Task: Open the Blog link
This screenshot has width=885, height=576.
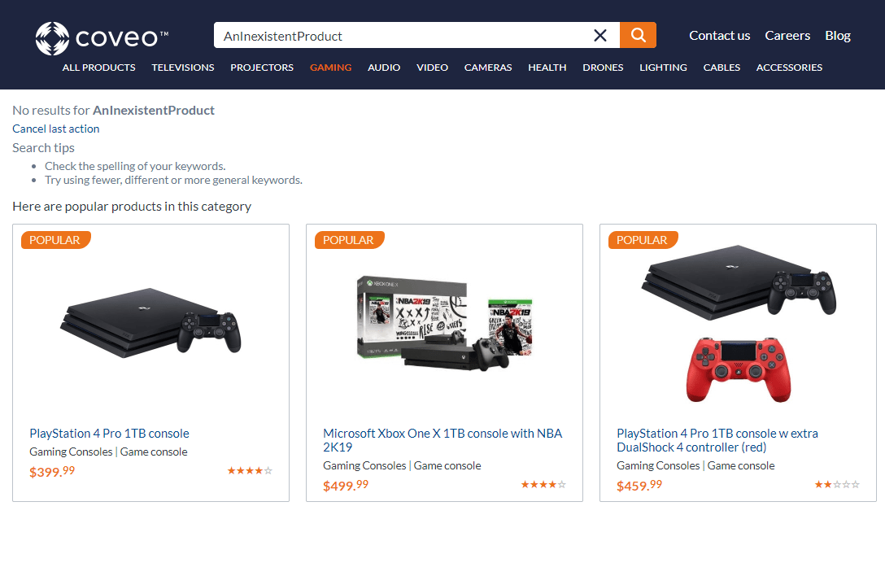Action: [x=838, y=36]
